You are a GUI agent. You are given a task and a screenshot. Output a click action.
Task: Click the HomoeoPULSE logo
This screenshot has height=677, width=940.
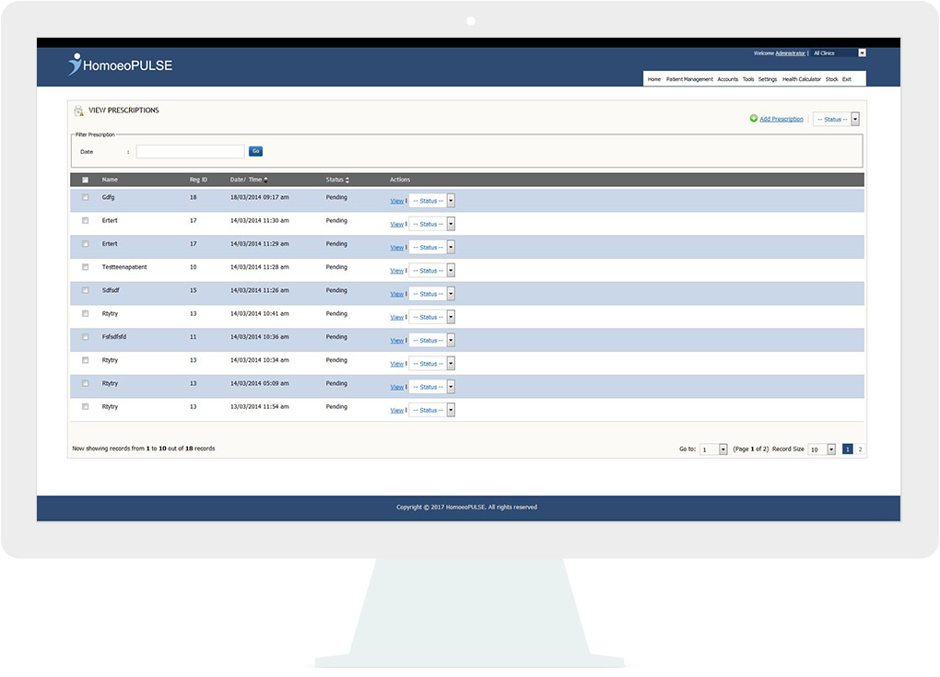[x=120, y=65]
